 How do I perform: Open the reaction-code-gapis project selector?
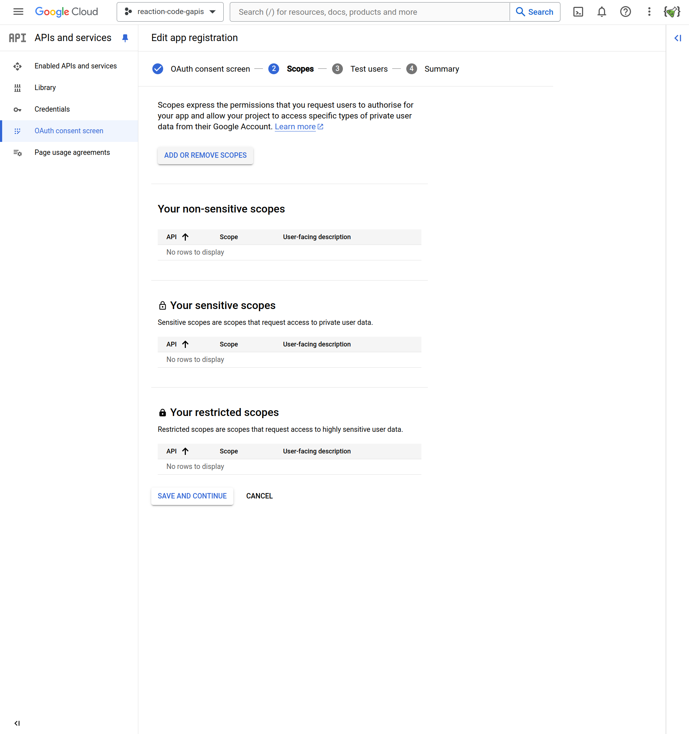tap(170, 12)
